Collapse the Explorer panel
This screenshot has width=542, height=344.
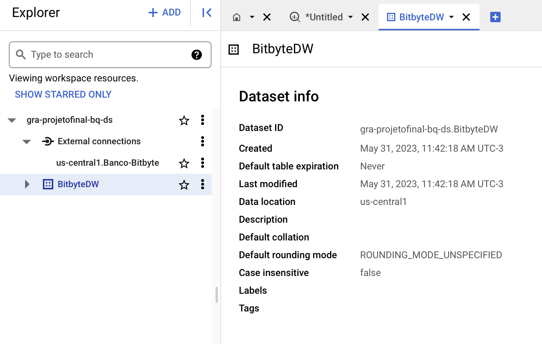(207, 13)
